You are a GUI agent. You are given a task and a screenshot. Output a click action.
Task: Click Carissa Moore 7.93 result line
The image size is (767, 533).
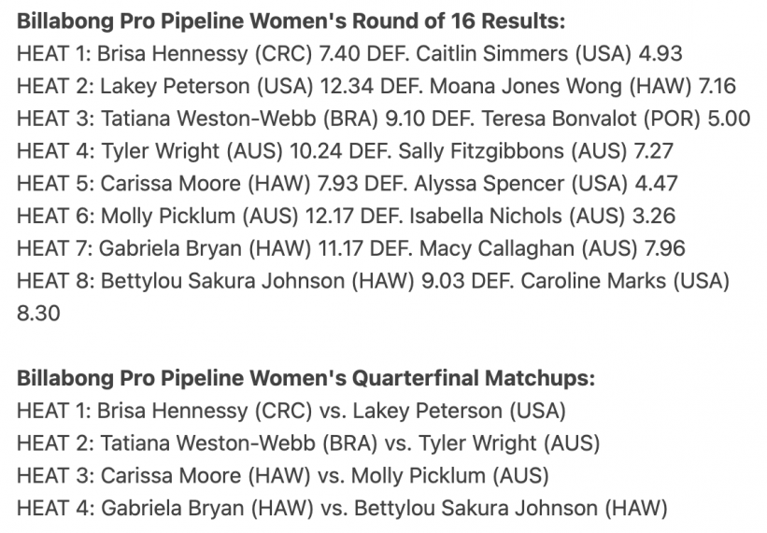(348, 184)
